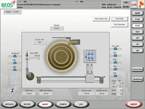Open the OPERATE menu
Image resolution: width=145 pixels, height=109 pixels.
(x=9, y=104)
